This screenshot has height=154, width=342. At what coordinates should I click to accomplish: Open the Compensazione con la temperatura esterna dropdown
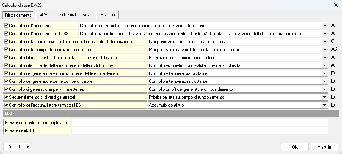pyautogui.click(x=325, y=42)
